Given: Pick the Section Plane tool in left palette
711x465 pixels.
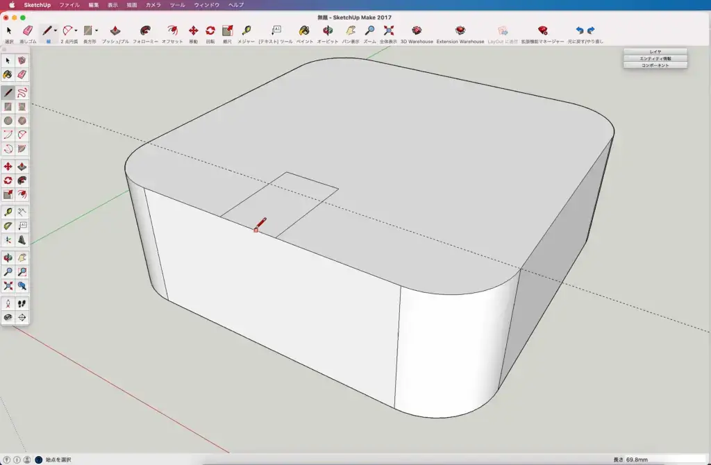Looking at the screenshot, I should point(22,317).
